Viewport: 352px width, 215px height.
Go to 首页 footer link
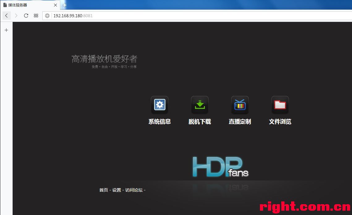(104, 190)
